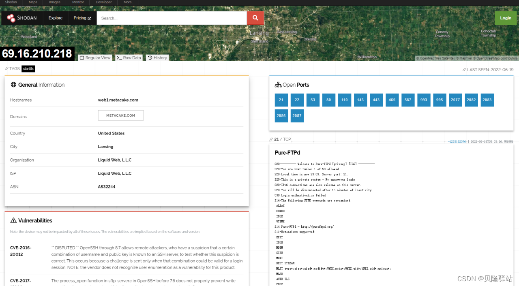Image resolution: width=519 pixels, height=286 pixels.
Task: Click the City value Lansing
Action: (x=105, y=147)
